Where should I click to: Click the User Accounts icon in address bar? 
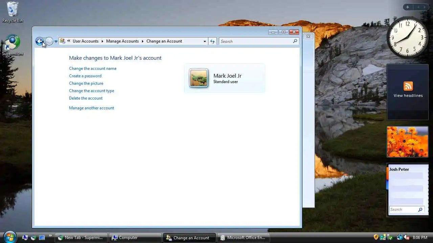[63, 41]
